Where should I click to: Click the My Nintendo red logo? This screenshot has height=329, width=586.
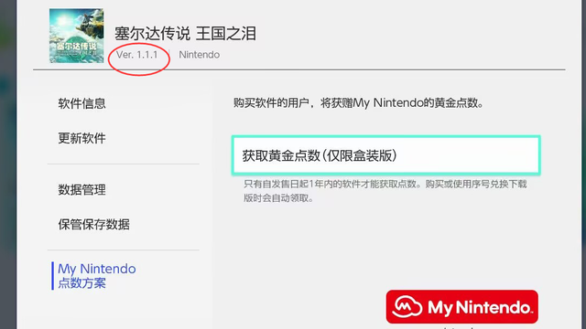pos(461,307)
